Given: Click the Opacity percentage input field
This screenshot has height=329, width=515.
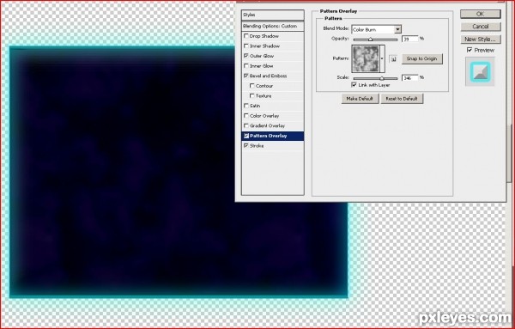Looking at the screenshot, I should pos(410,39).
